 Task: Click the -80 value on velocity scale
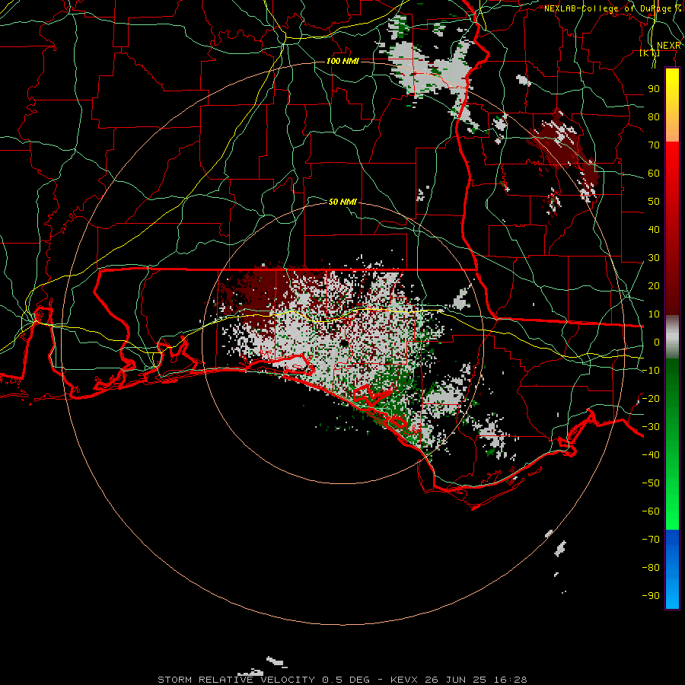point(651,568)
